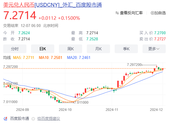This screenshot has width=173, height=124.
Task: Click the ask price 7.2727
Action: pos(160,39)
